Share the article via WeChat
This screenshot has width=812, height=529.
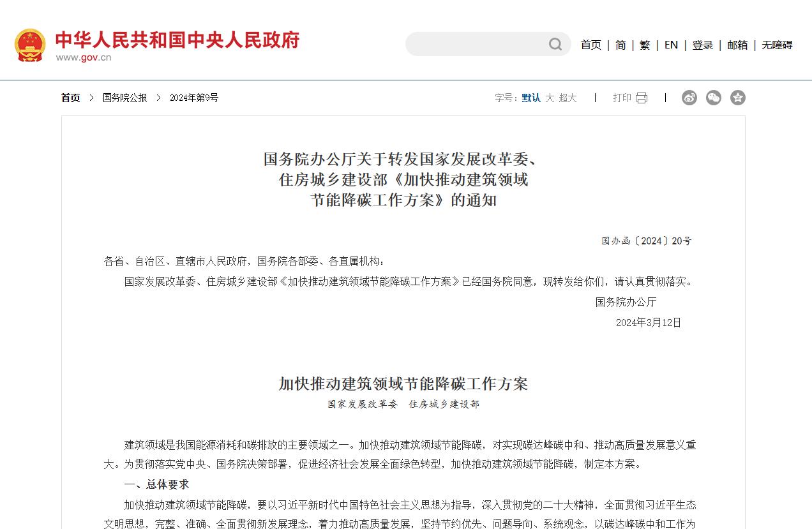tap(713, 98)
